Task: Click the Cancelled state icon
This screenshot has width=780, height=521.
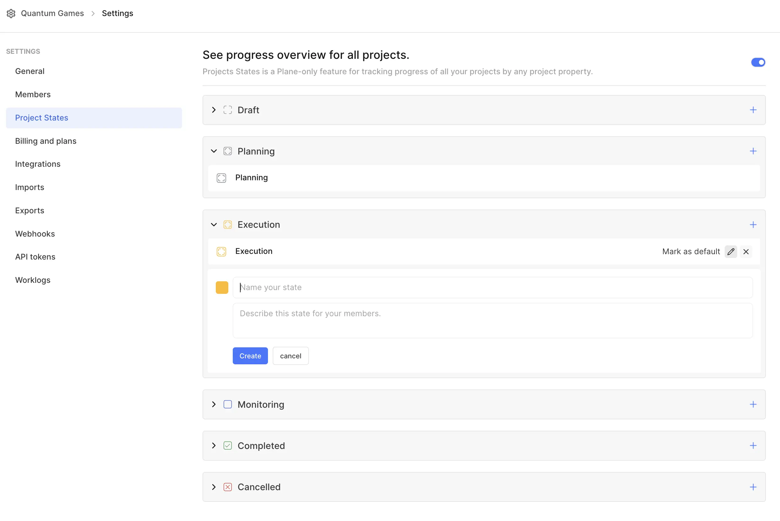Action: click(228, 487)
